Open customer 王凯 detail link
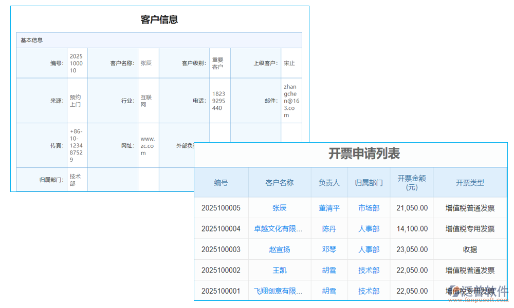The image size is (514, 308). pos(279,270)
